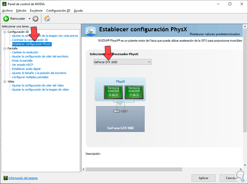Click the Retroceder label in the toolbar
The width and height of the screenshot is (248, 184).
(18, 19)
